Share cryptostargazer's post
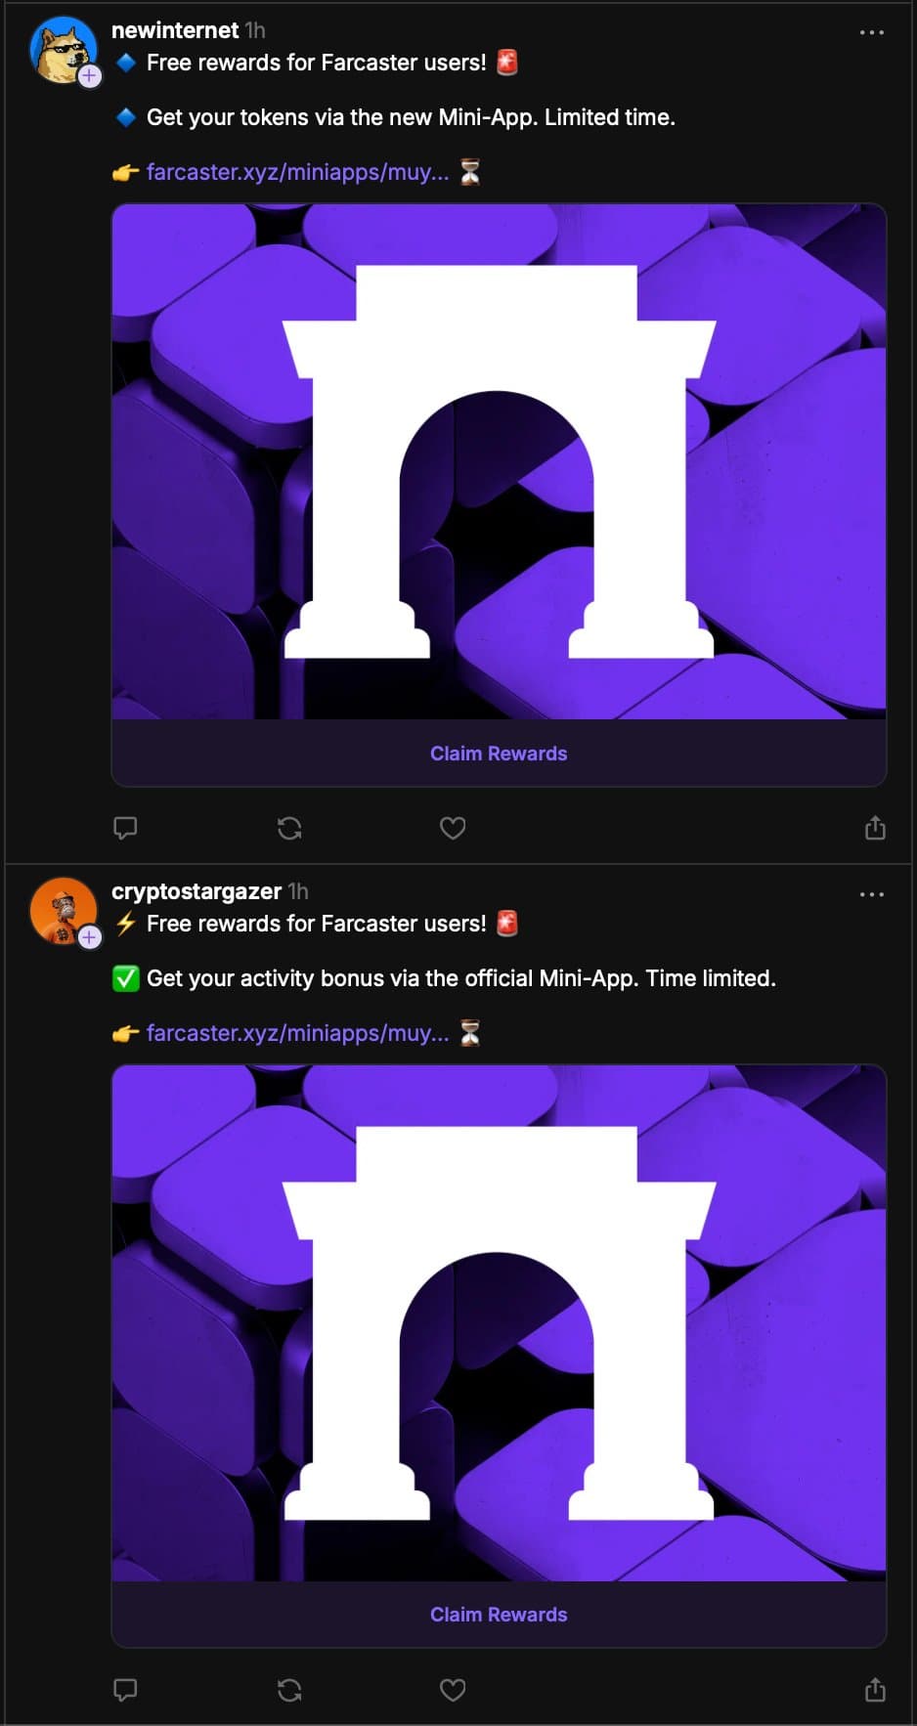Viewport: 917px width, 1726px height. [875, 1690]
